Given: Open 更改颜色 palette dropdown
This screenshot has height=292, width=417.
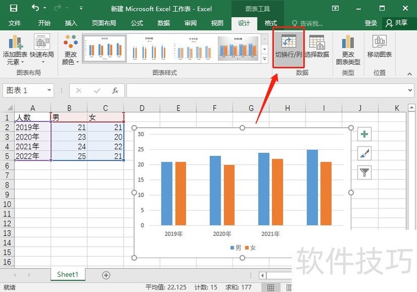Looking at the screenshot, I should 70,50.
